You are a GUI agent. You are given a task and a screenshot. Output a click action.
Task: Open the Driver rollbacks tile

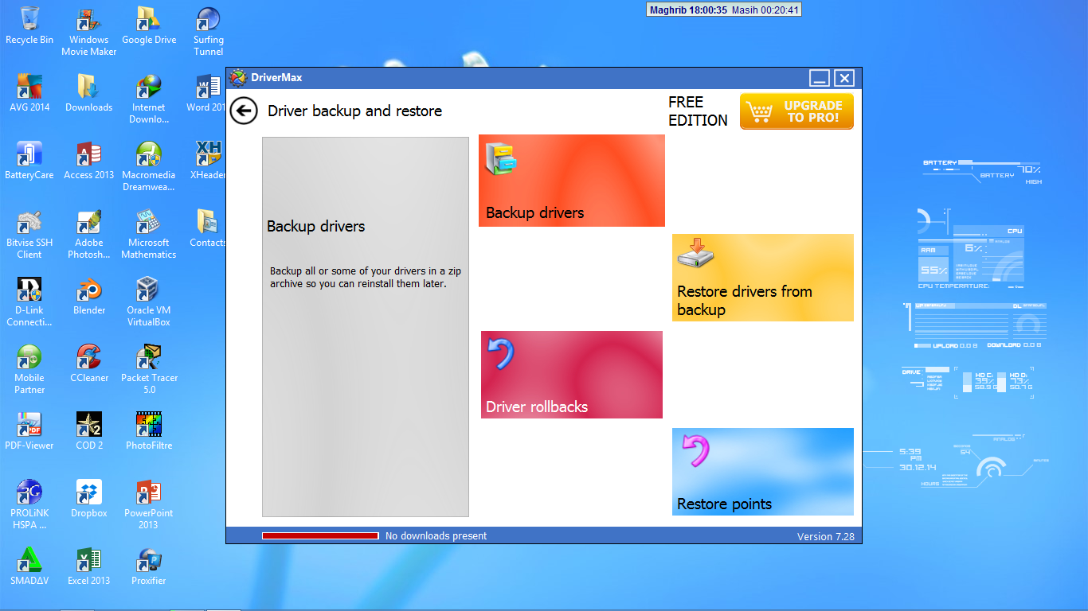(x=572, y=375)
